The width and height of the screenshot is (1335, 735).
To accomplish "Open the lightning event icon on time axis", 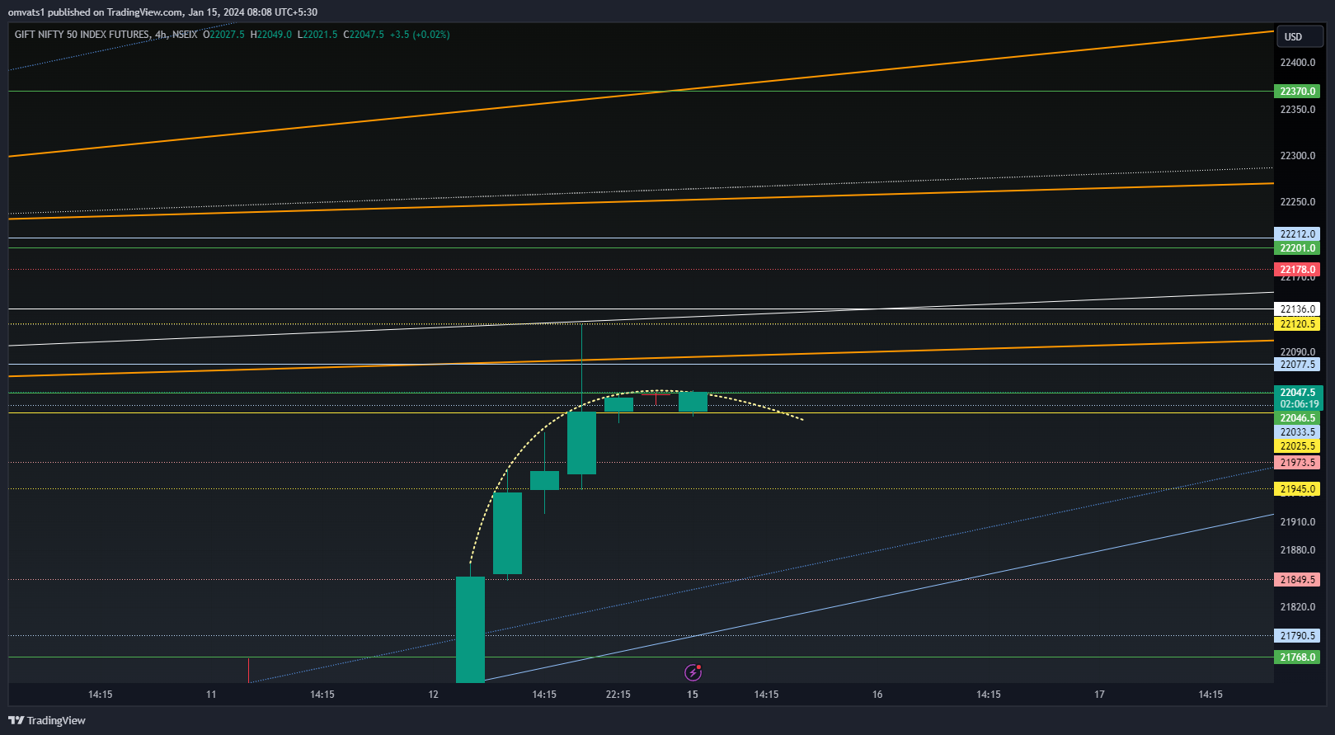I will pyautogui.click(x=693, y=672).
